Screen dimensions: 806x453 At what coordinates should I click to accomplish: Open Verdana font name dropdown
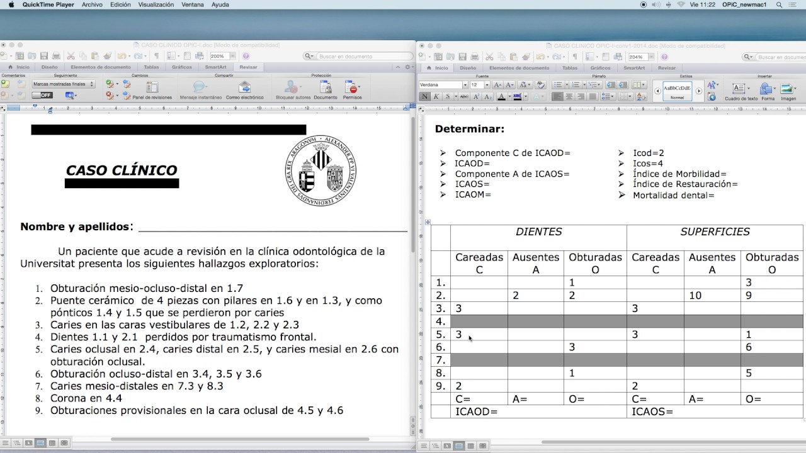465,85
